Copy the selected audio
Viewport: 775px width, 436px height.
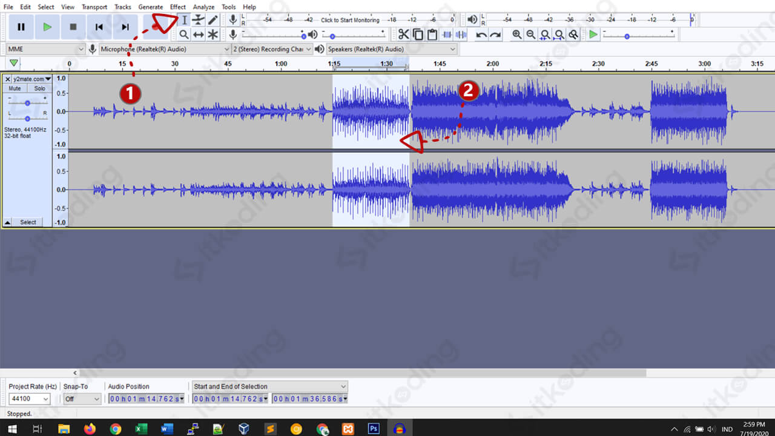click(418, 35)
